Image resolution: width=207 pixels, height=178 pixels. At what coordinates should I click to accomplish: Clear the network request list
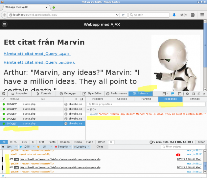click(x=201, y=142)
